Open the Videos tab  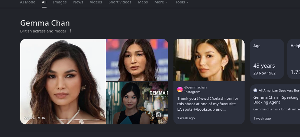[x=96, y=2]
